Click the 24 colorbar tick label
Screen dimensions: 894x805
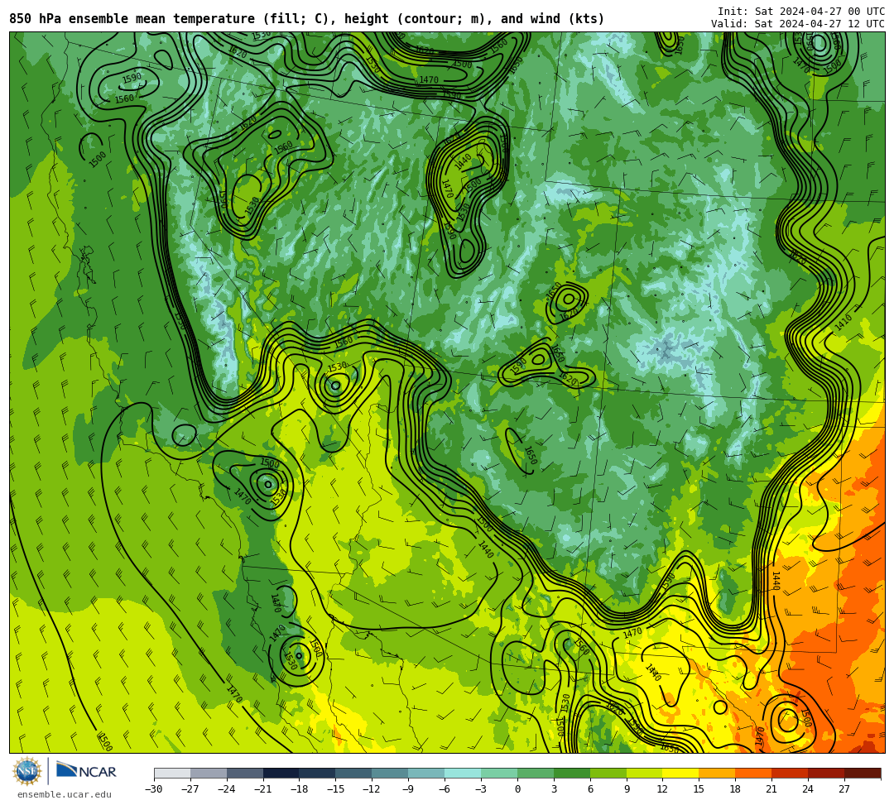click(x=809, y=789)
